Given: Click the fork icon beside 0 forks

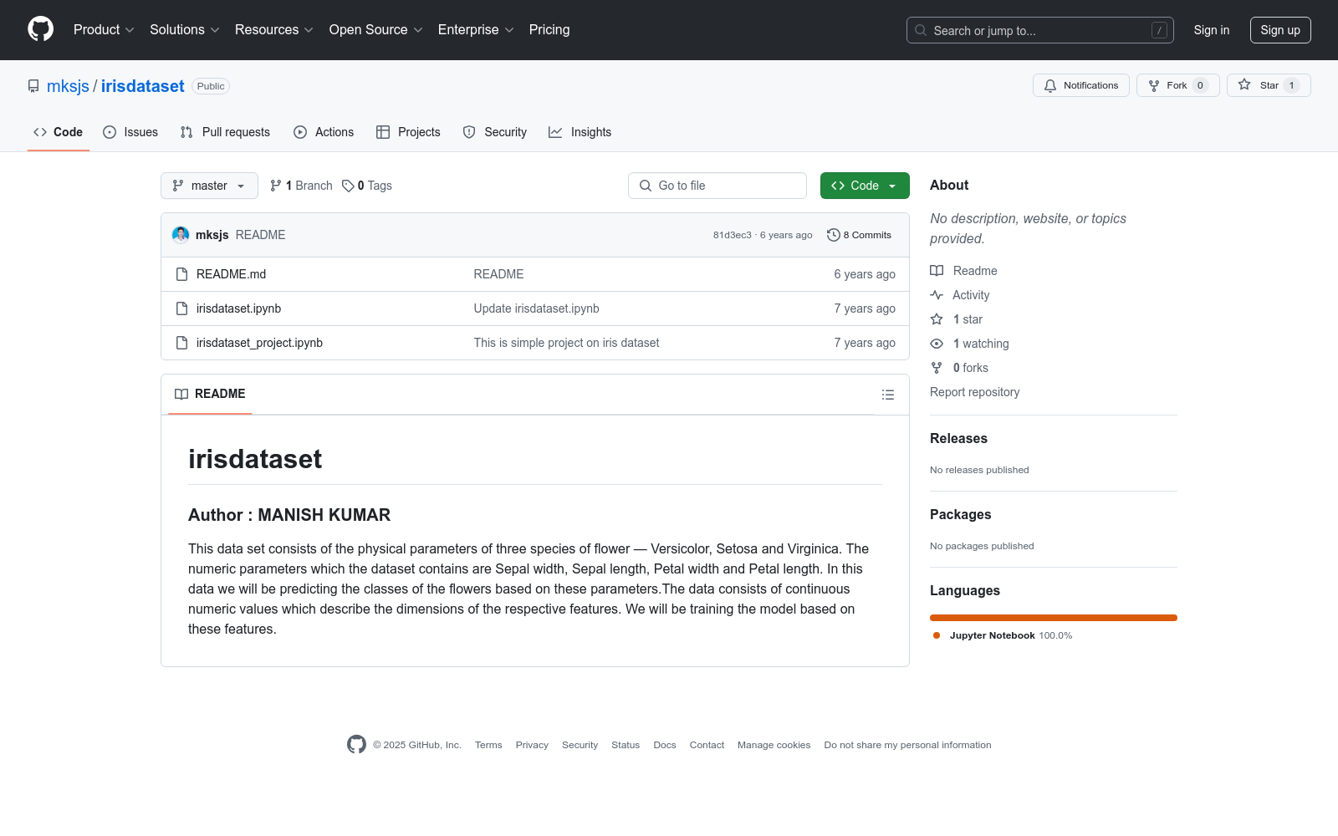Looking at the screenshot, I should click(937, 368).
